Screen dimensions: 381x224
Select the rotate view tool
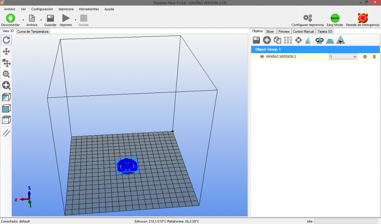tap(6, 40)
